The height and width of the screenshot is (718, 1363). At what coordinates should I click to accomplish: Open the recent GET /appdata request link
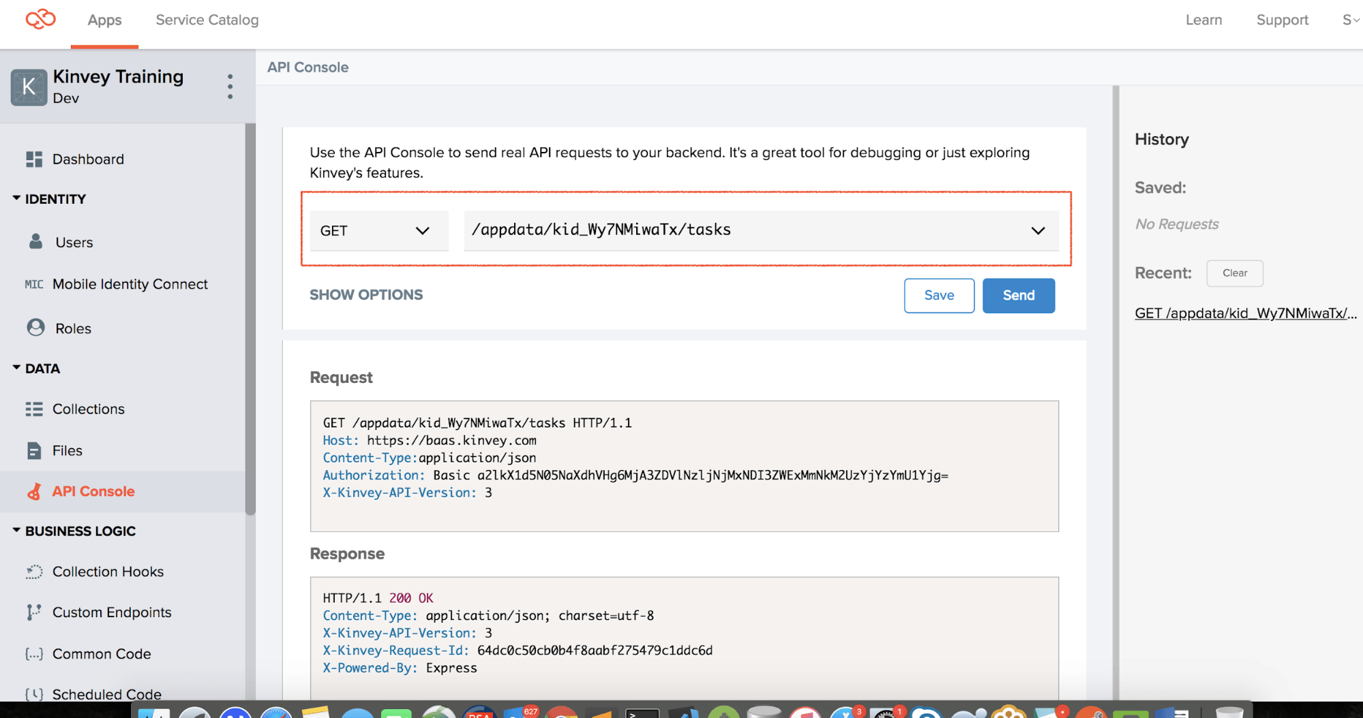[1245, 313]
